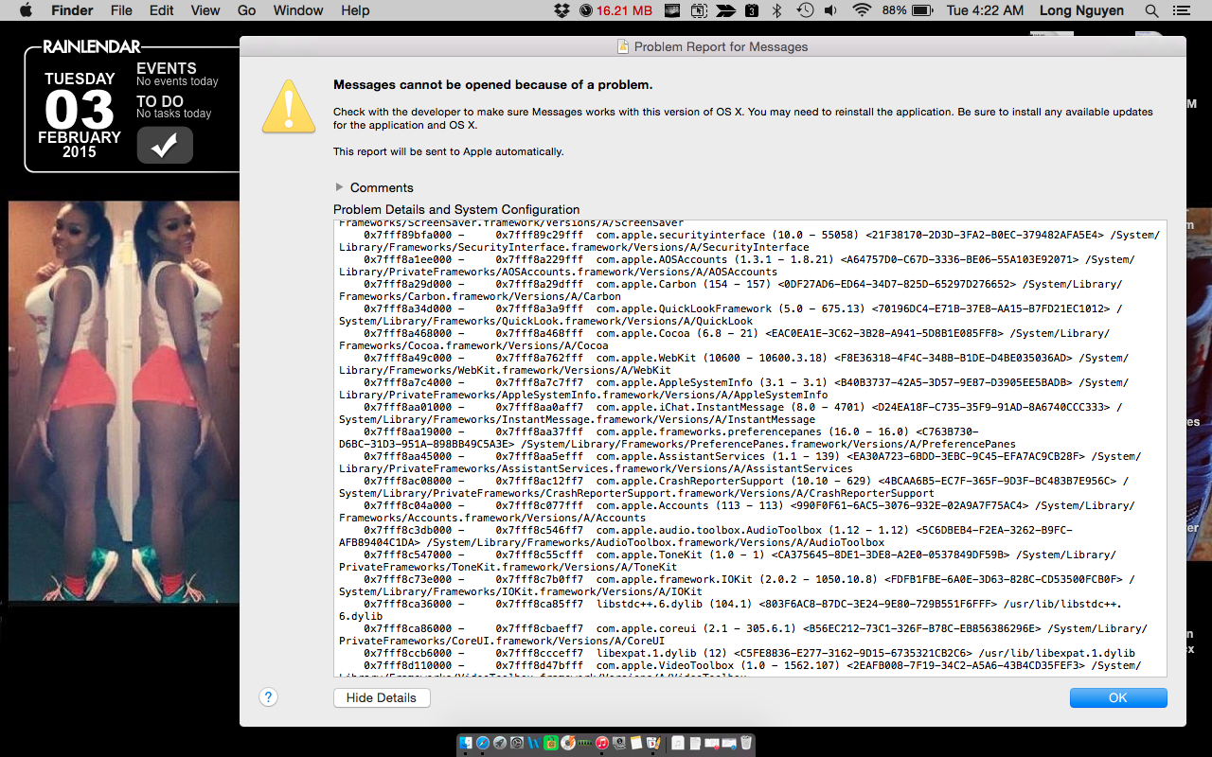Click the mirrored photo on the desktop
The image size is (1212, 757).
[124, 401]
